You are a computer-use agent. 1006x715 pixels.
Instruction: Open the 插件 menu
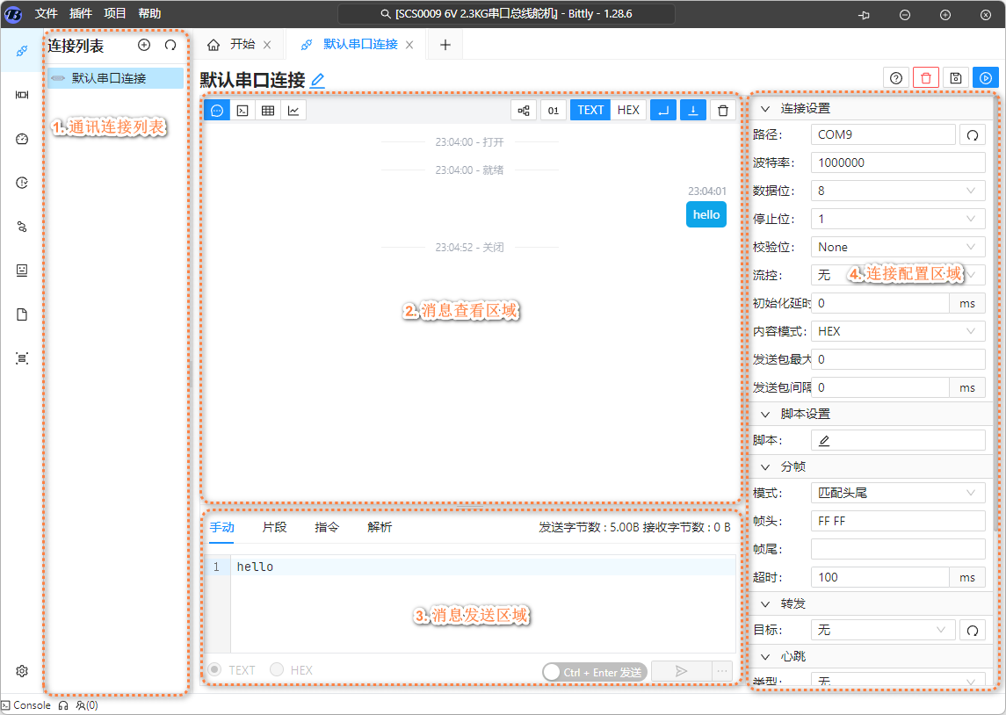coord(80,14)
